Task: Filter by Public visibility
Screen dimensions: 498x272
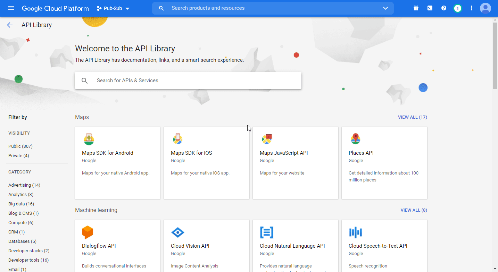Action: 20,146
